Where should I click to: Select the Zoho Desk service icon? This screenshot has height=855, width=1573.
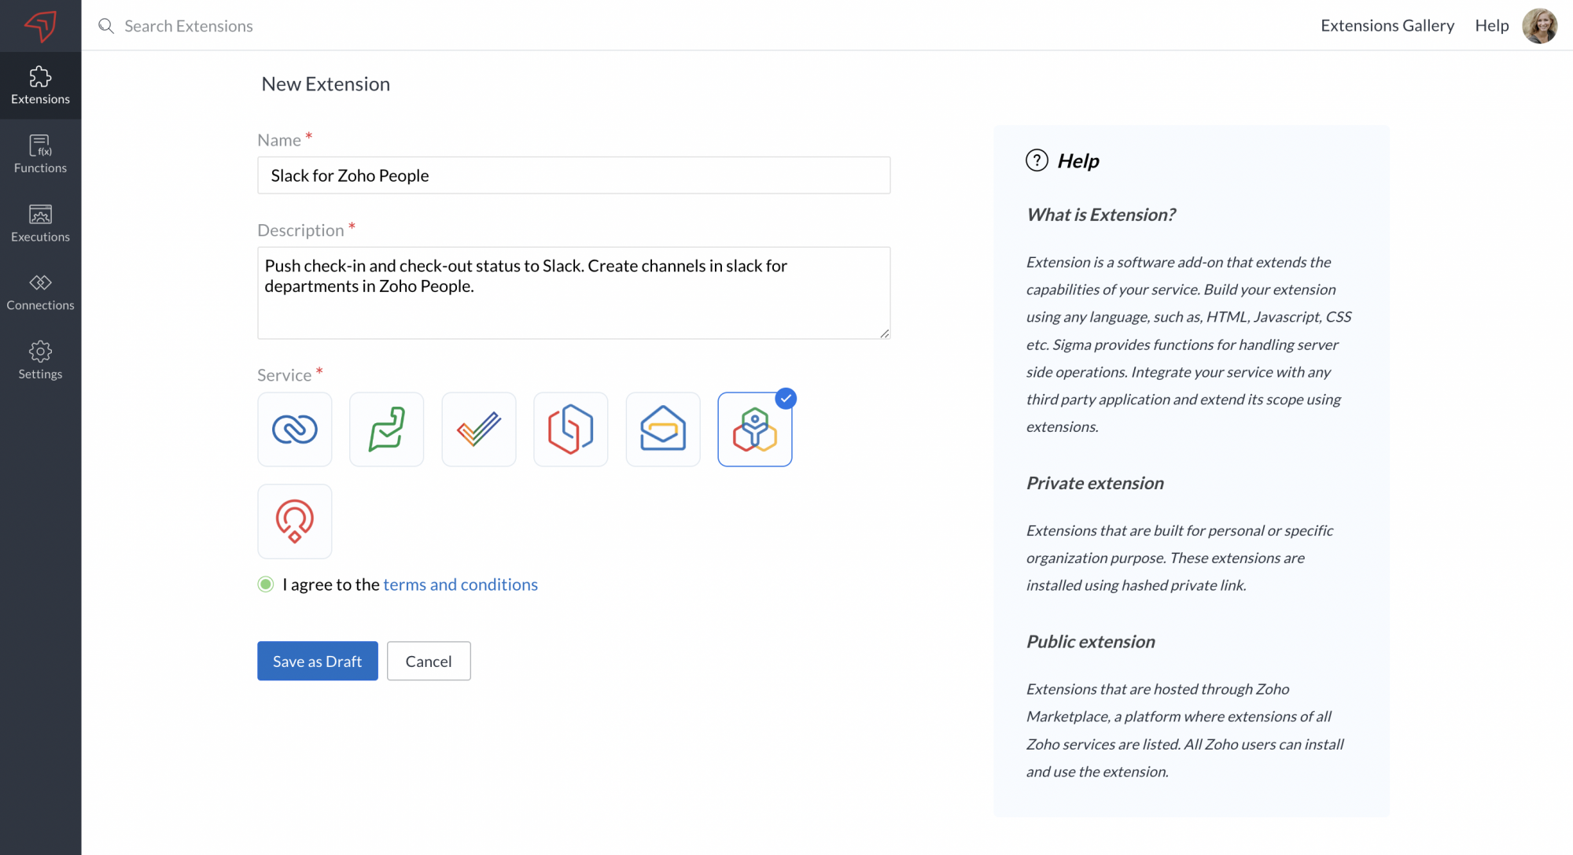coord(386,429)
